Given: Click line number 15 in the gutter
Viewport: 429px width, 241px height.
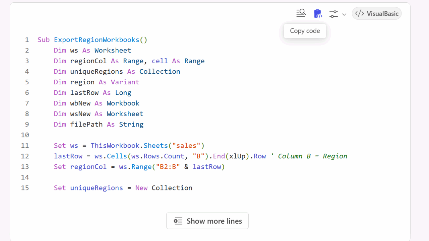Looking at the screenshot, I should [25, 188].
